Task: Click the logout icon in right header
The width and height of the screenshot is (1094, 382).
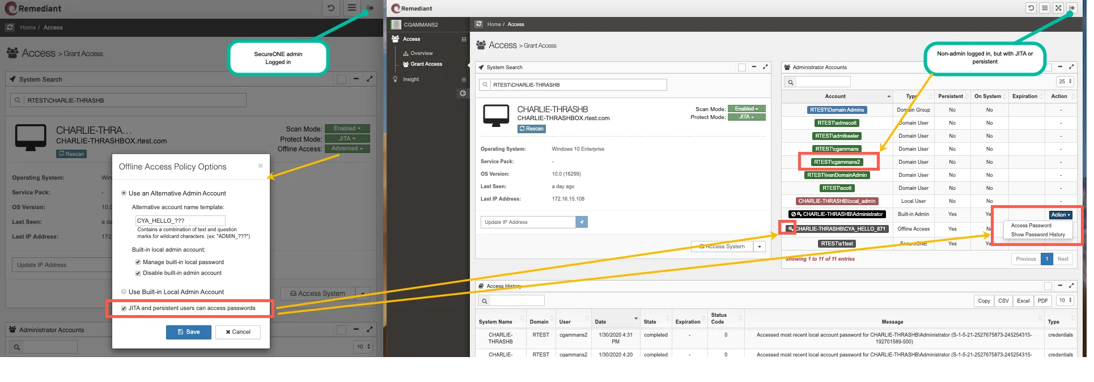Action: click(x=1072, y=8)
